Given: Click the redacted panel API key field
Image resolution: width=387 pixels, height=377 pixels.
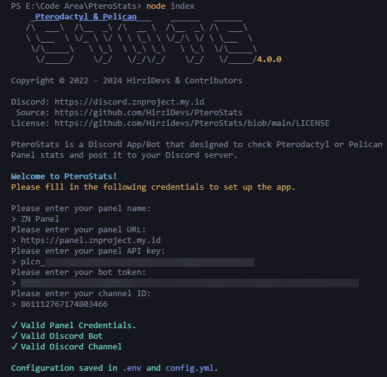Looking at the screenshot, I should [x=150, y=262].
